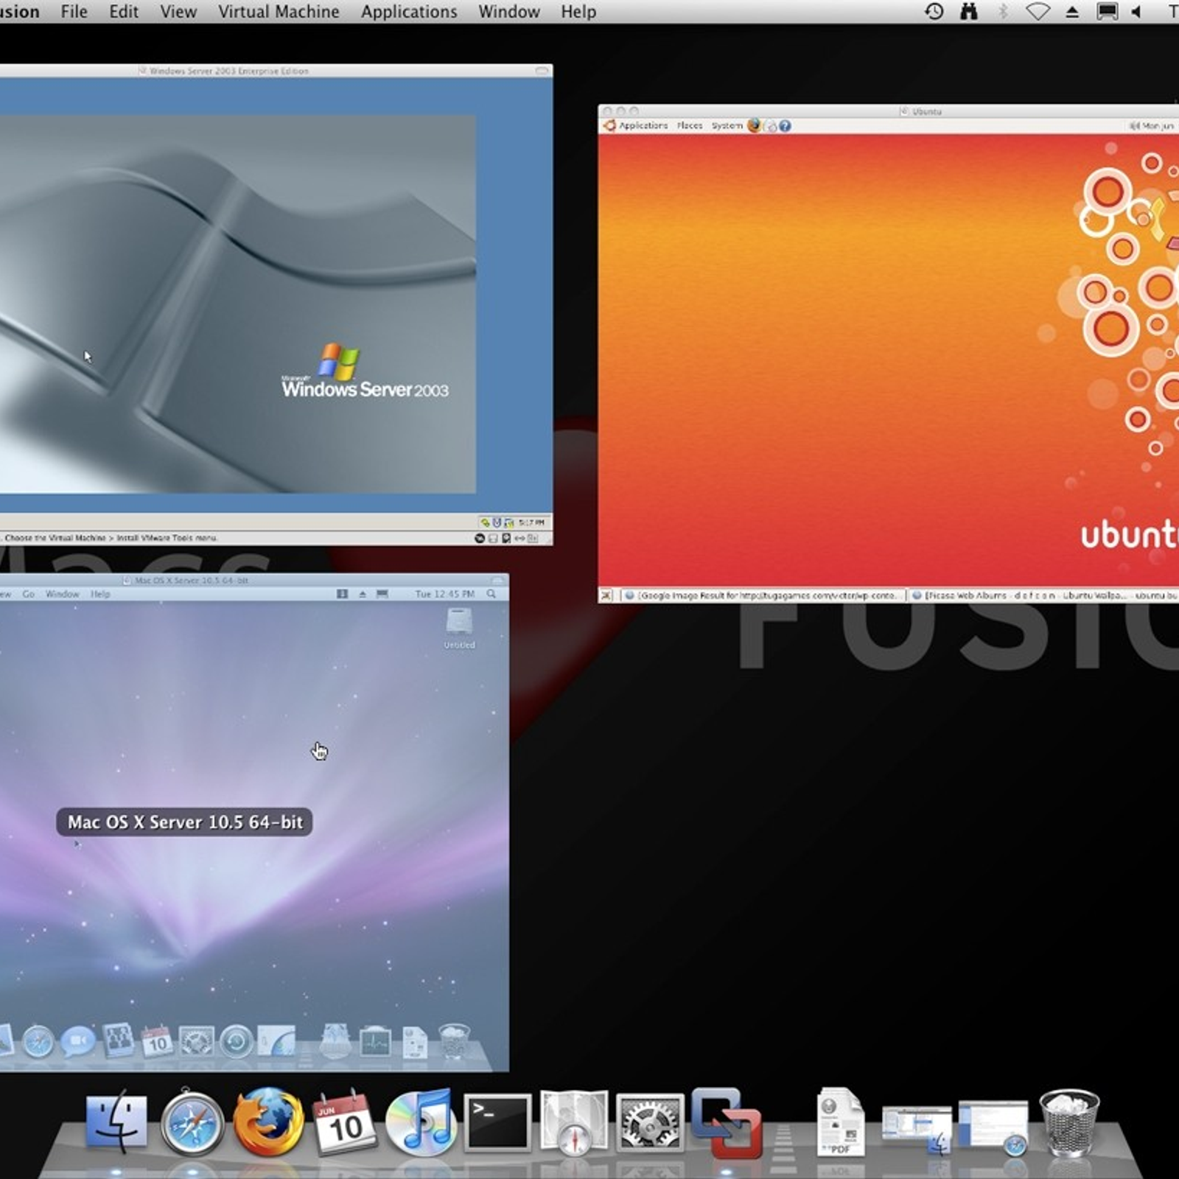Click the Windows Server 2003 Enterprise Edition title bar
The image size is (1179, 1179).
click(276, 71)
